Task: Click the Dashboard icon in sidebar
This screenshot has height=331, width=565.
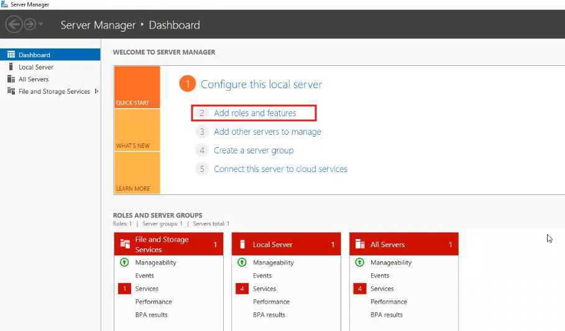Action: [11, 55]
